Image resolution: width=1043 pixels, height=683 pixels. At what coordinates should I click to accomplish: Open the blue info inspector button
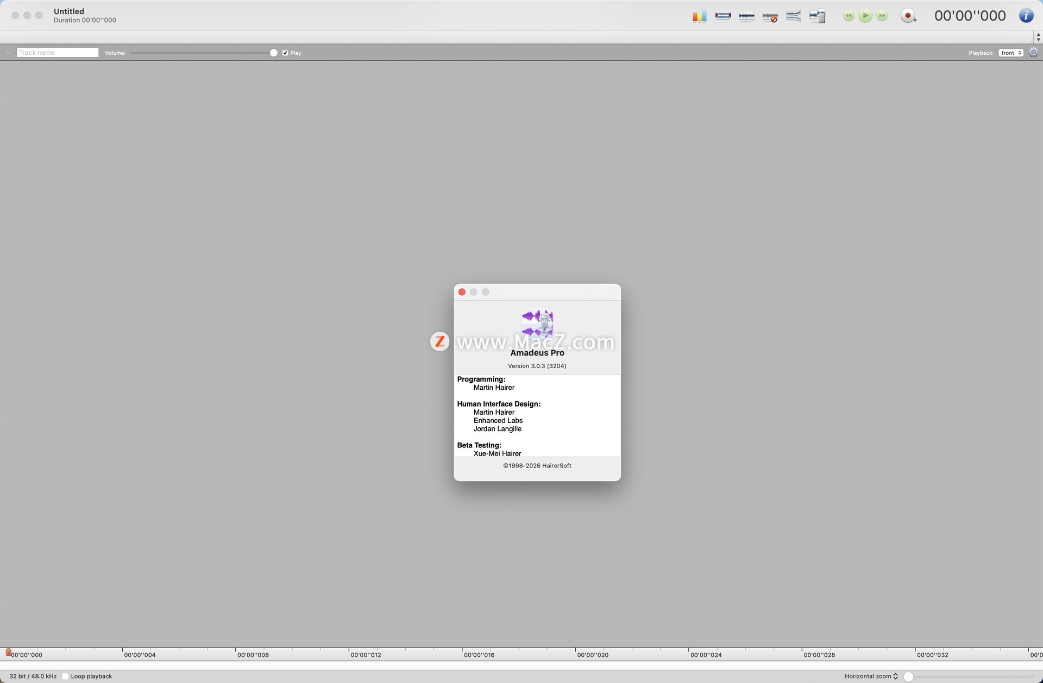click(1026, 16)
